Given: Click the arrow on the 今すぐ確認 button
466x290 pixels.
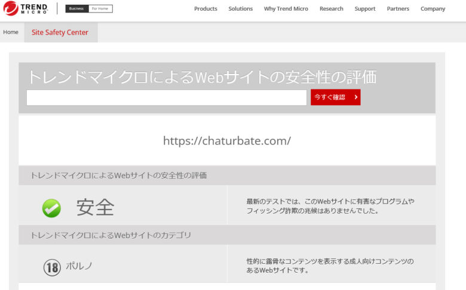Looking at the screenshot, I should click(x=356, y=97).
